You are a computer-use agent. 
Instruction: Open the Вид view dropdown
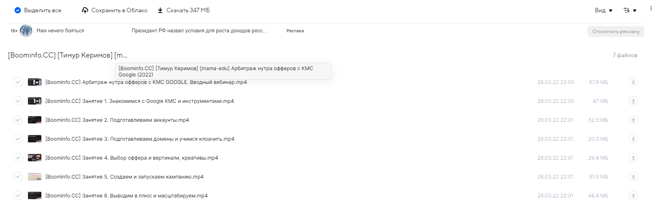(604, 10)
